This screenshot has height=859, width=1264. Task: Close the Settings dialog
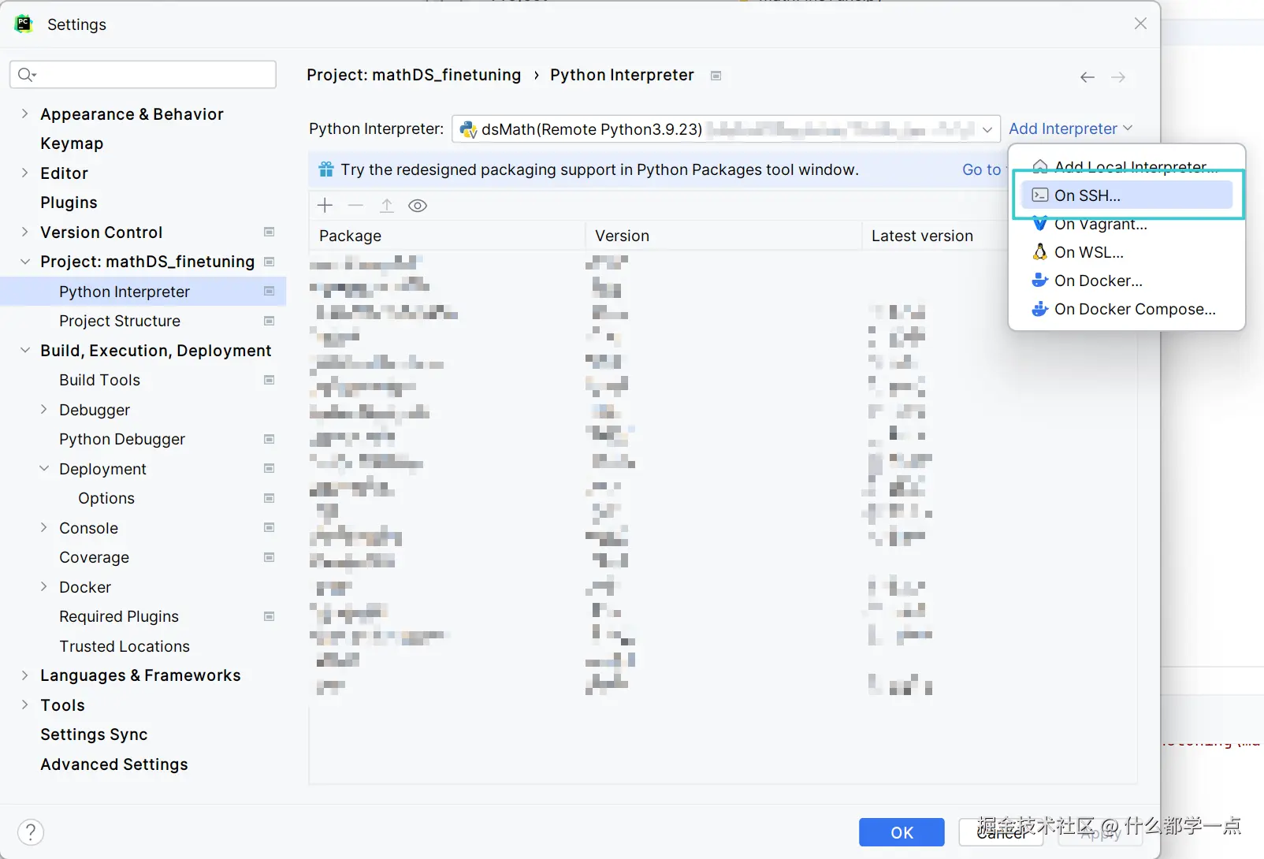(1140, 24)
